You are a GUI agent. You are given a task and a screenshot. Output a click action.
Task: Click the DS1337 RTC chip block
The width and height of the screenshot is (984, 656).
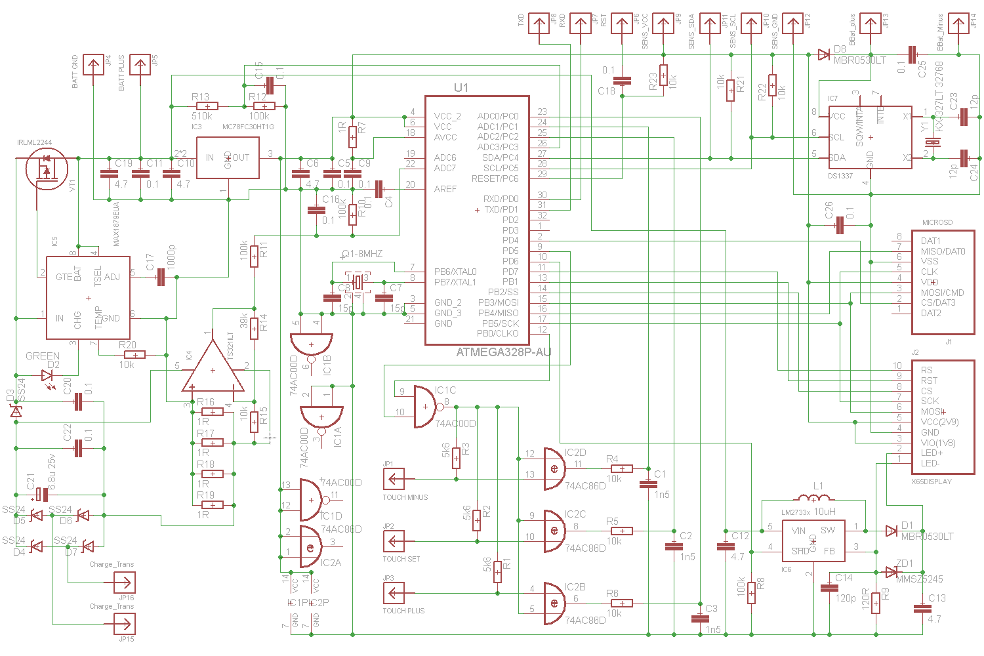(871, 137)
